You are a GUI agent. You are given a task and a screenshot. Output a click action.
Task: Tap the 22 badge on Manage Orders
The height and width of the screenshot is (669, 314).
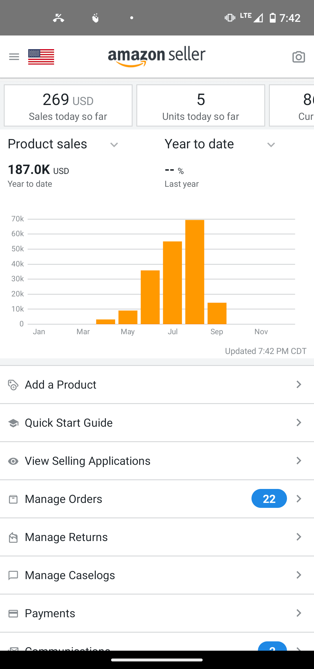click(x=269, y=499)
